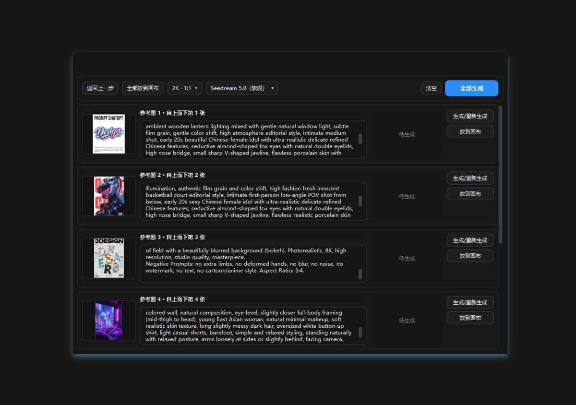
Task: Click the scrollbar inside prompt box 4
Action: (x=360, y=332)
